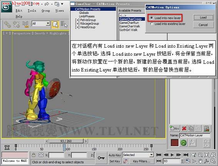The height and width of the screenshot is (166, 218).
Task: Click the Perspective viewport label menu
Action: click(x=21, y=33)
